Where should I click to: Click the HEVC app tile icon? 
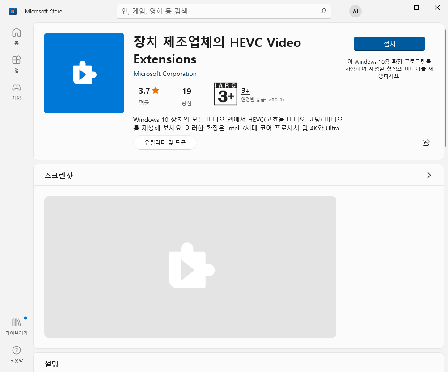point(84,73)
